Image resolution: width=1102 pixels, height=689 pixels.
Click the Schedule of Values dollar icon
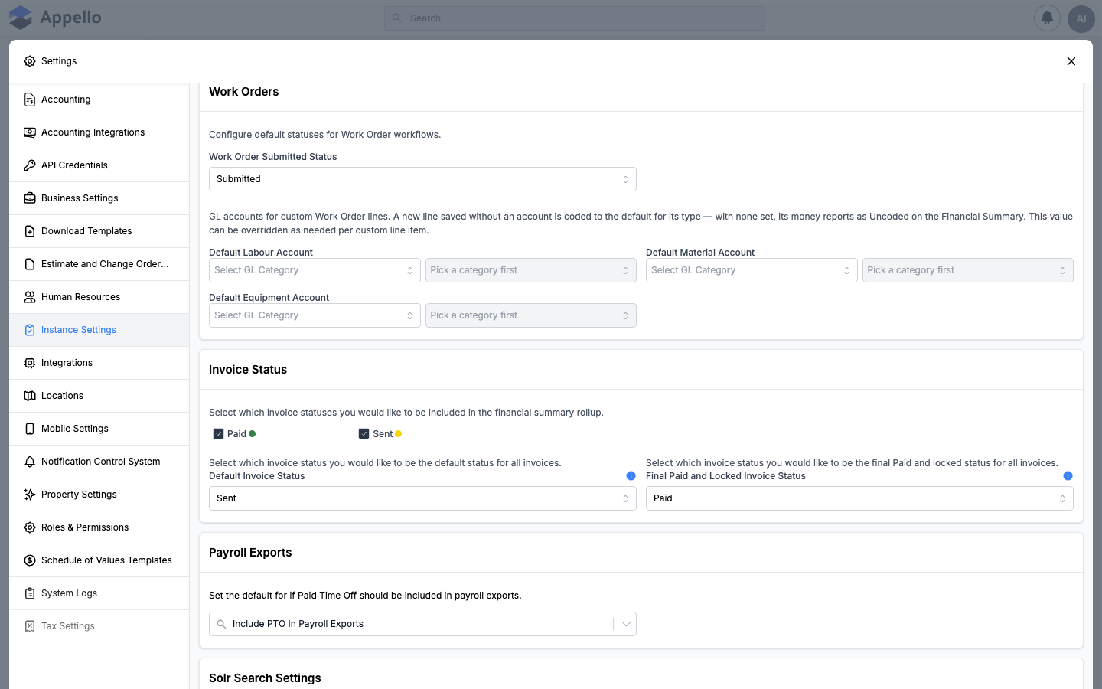(x=30, y=560)
